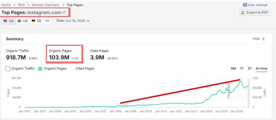Click the Jan 2026 x-axis label

click(x=237, y=111)
